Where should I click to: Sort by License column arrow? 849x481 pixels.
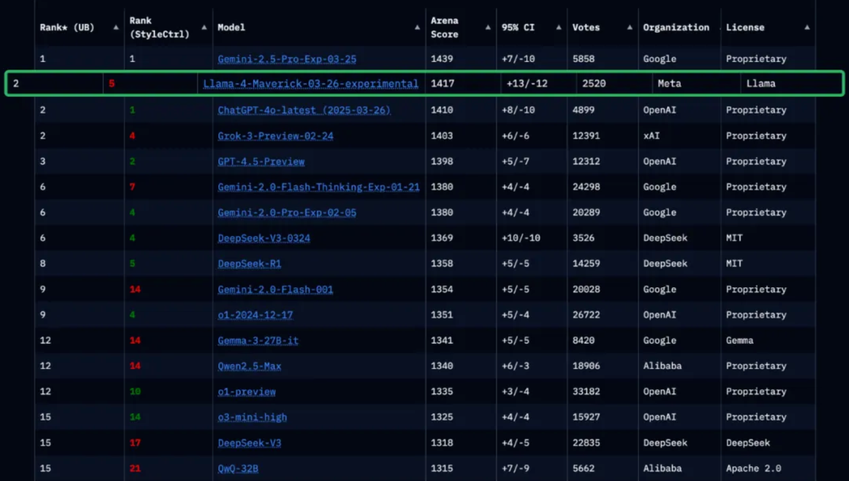(x=807, y=27)
